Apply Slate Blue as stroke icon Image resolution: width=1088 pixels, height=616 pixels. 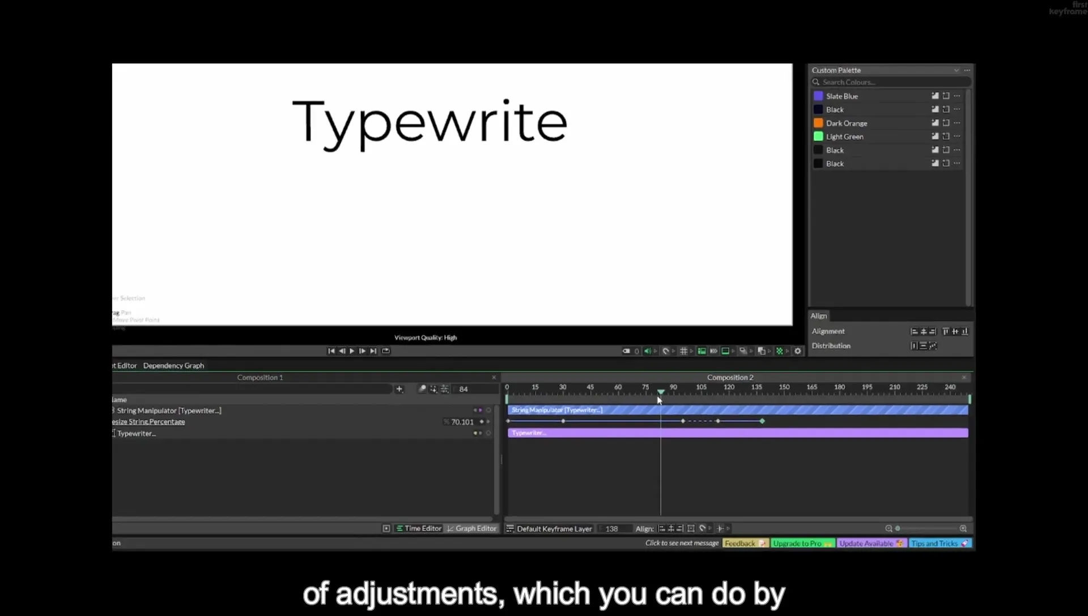point(946,96)
